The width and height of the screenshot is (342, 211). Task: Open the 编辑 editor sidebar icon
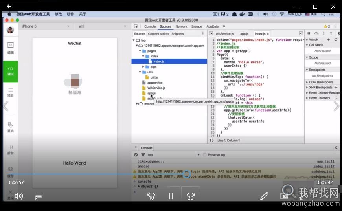tap(11, 48)
